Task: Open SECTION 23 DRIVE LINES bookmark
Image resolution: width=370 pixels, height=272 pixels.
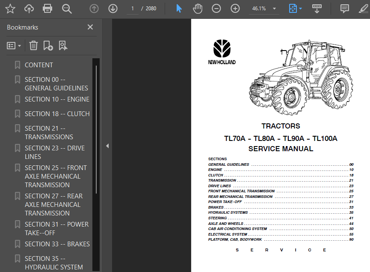Action: tap(55, 152)
